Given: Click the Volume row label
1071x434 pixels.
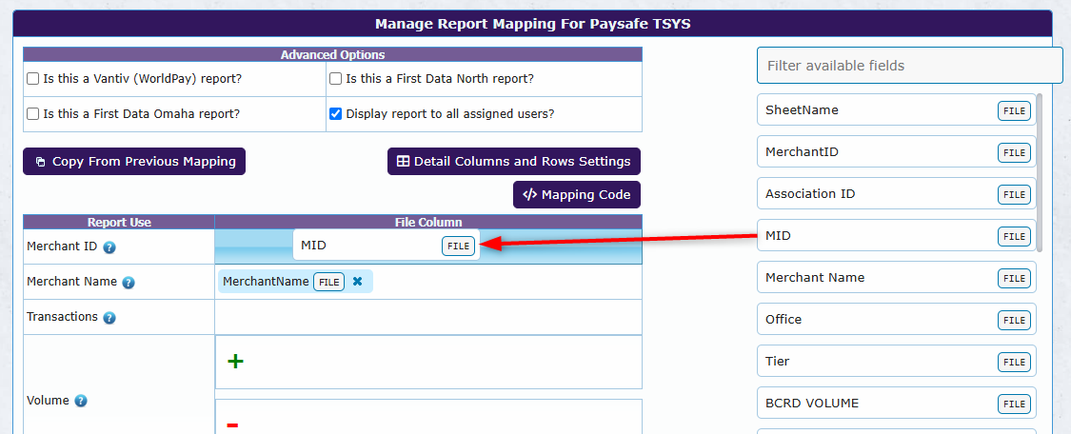Looking at the screenshot, I should [x=48, y=401].
